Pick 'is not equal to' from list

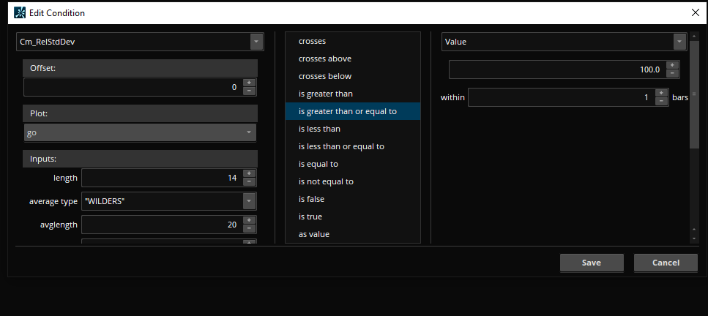coord(326,181)
